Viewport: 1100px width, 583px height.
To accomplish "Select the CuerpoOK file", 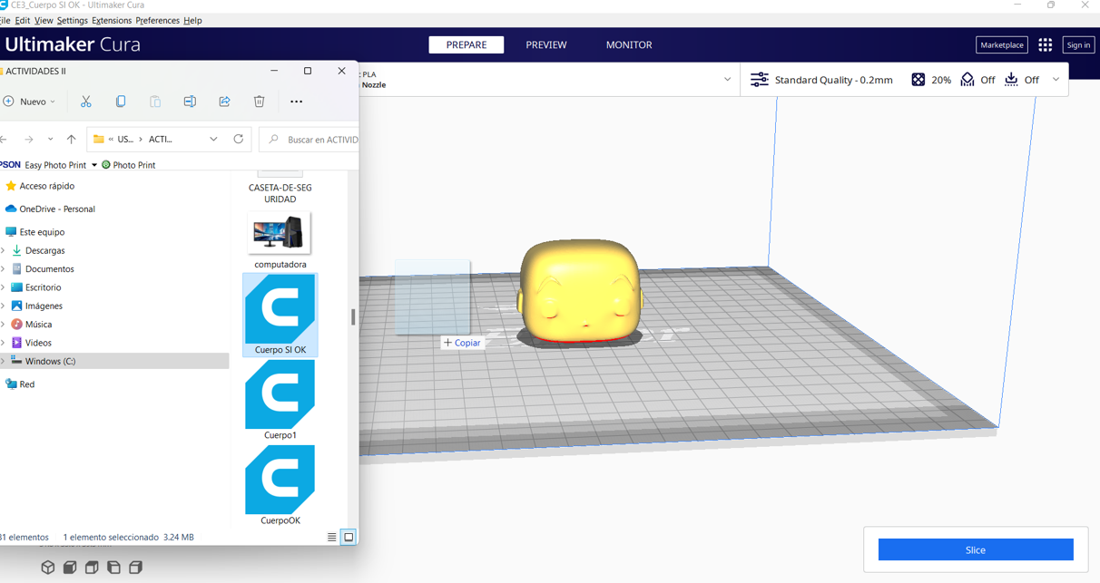I will [280, 485].
